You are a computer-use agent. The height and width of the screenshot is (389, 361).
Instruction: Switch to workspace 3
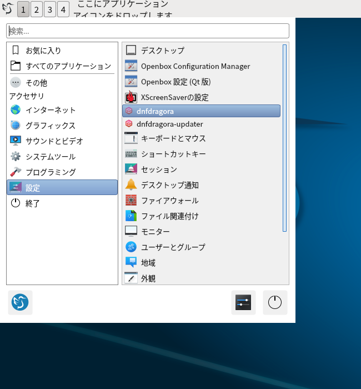(x=50, y=9)
